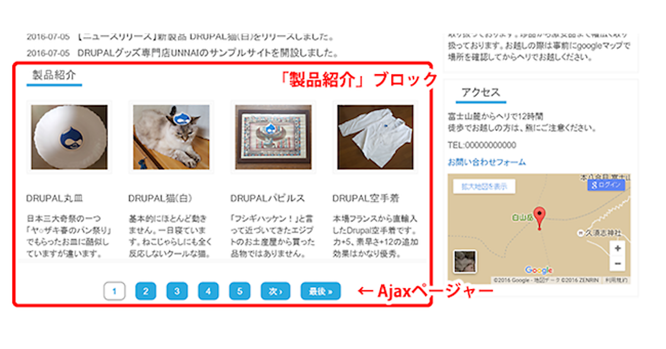This screenshot has width=666, height=349.
Task: Jump to last page with 最後» button
Action: pos(321,291)
